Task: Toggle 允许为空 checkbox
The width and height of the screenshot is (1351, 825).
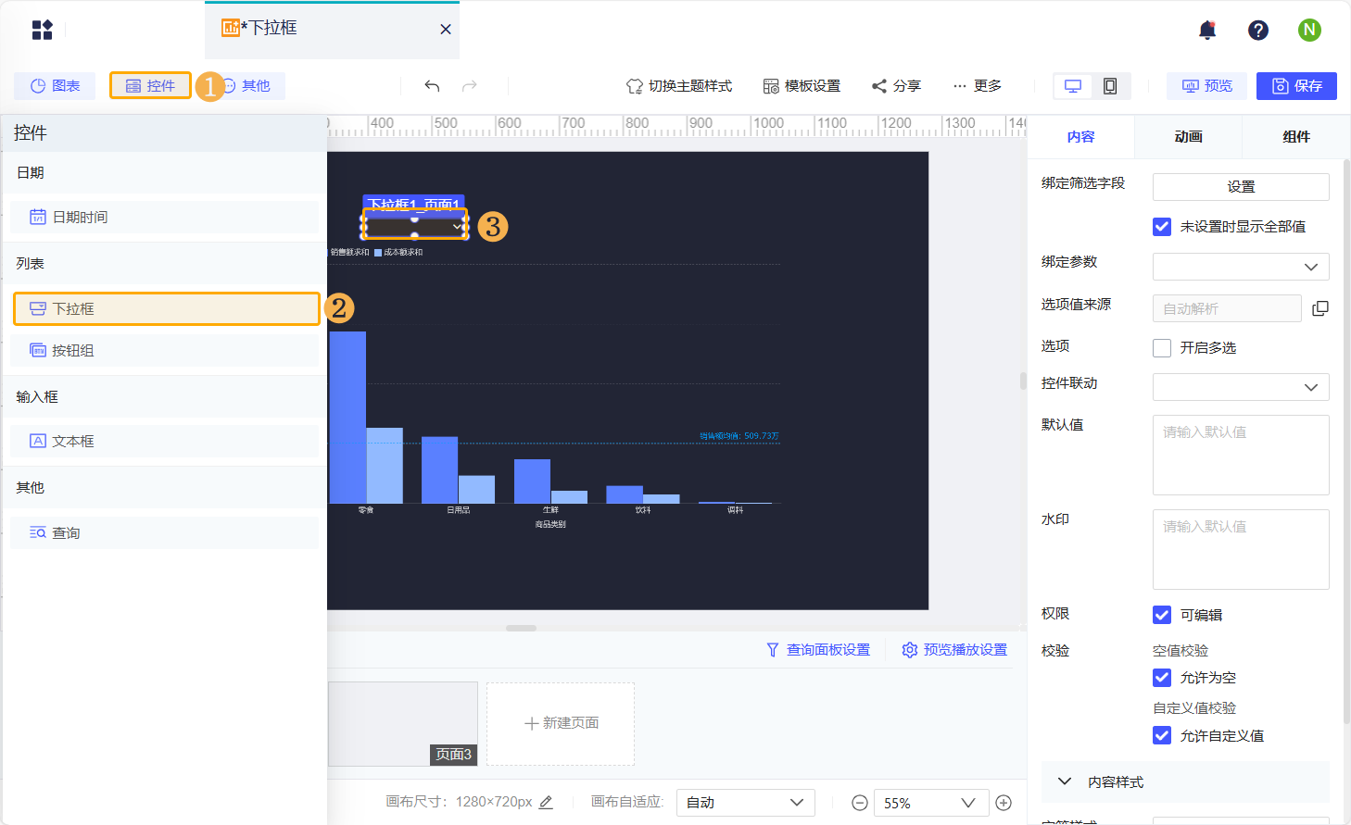Action: click(1162, 678)
